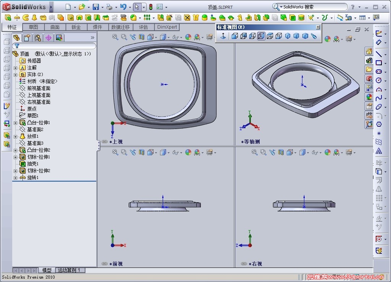The width and height of the screenshot is (391, 282).
Task: Switch to the 钣金 tab
Action: [76, 27]
